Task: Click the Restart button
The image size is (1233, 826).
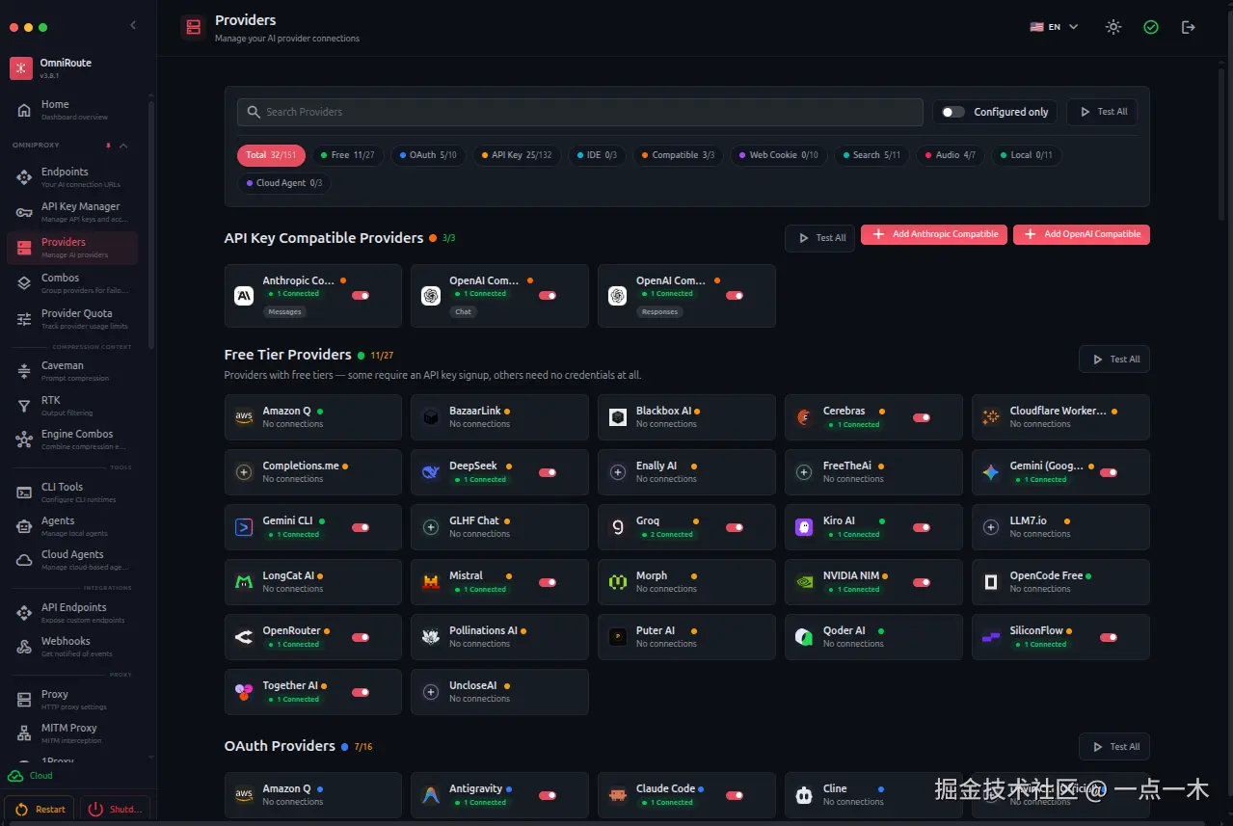Action: pyautogui.click(x=40, y=810)
